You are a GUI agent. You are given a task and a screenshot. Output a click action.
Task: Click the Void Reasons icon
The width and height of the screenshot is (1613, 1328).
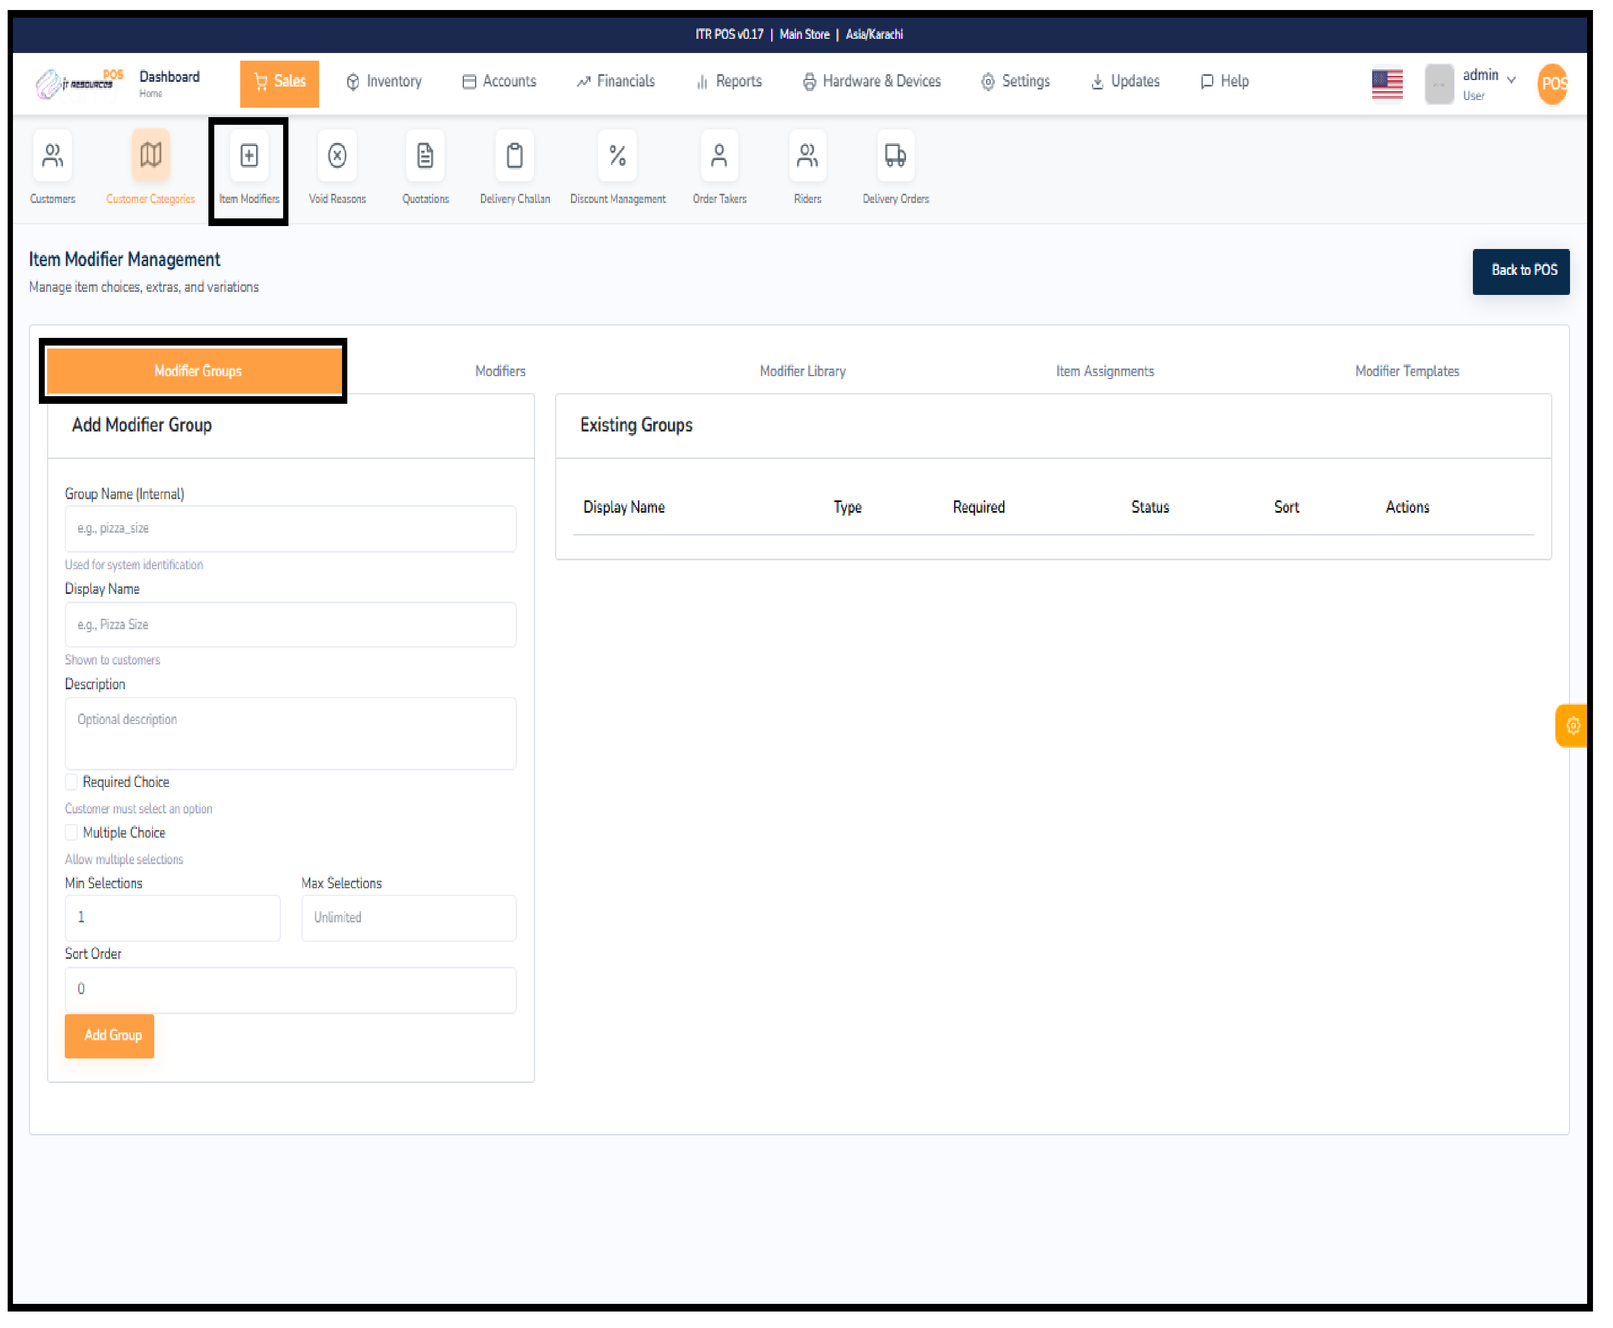(337, 156)
